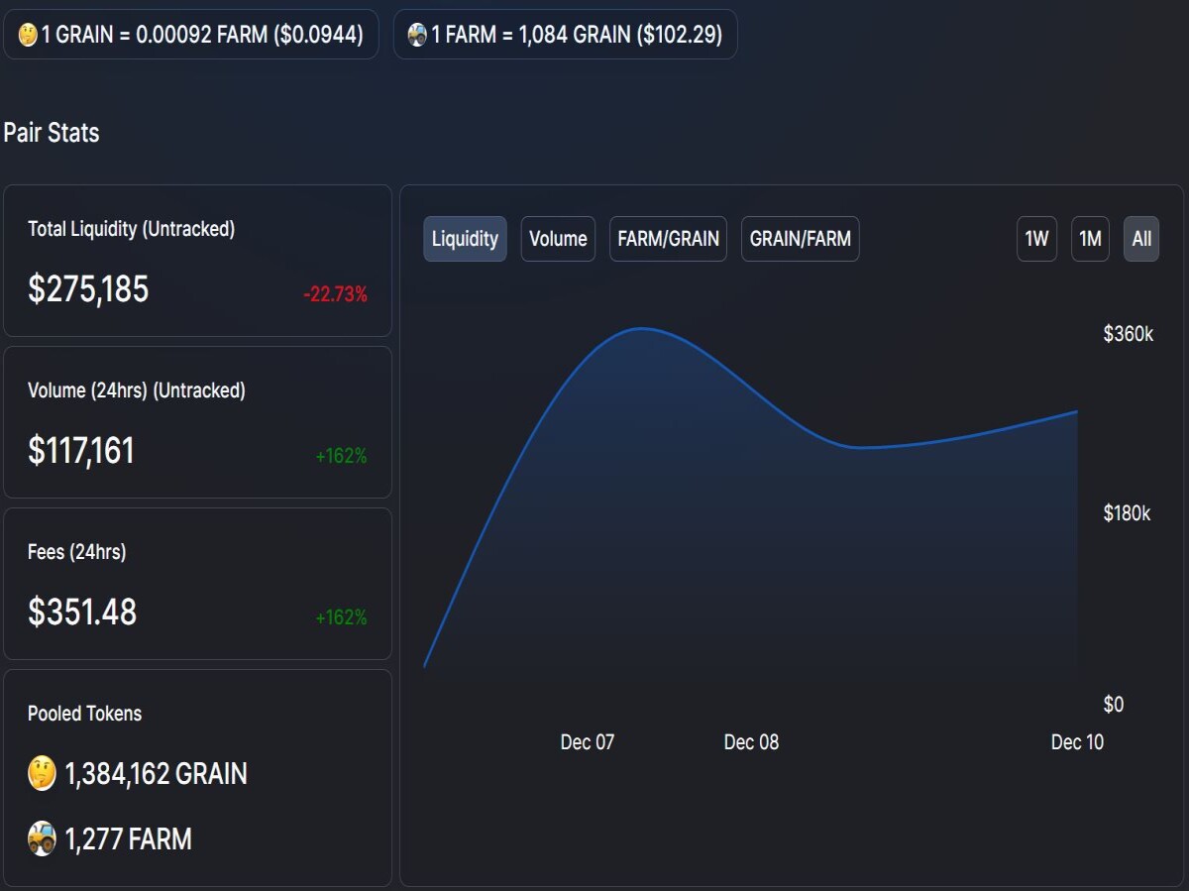
Task: Click the FARM tractor icon in the price pill
Action: click(417, 35)
